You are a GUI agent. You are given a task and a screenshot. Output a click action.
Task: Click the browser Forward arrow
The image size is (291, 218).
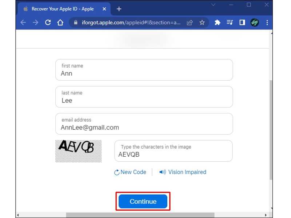tap(35, 23)
